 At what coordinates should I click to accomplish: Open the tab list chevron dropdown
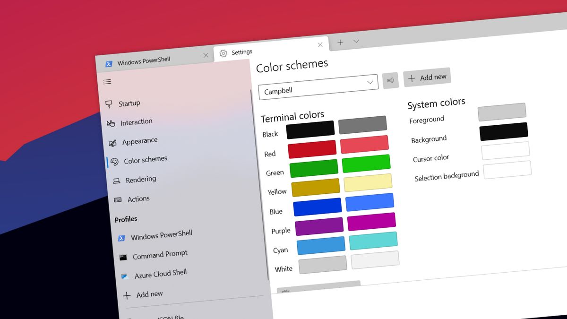tap(356, 42)
